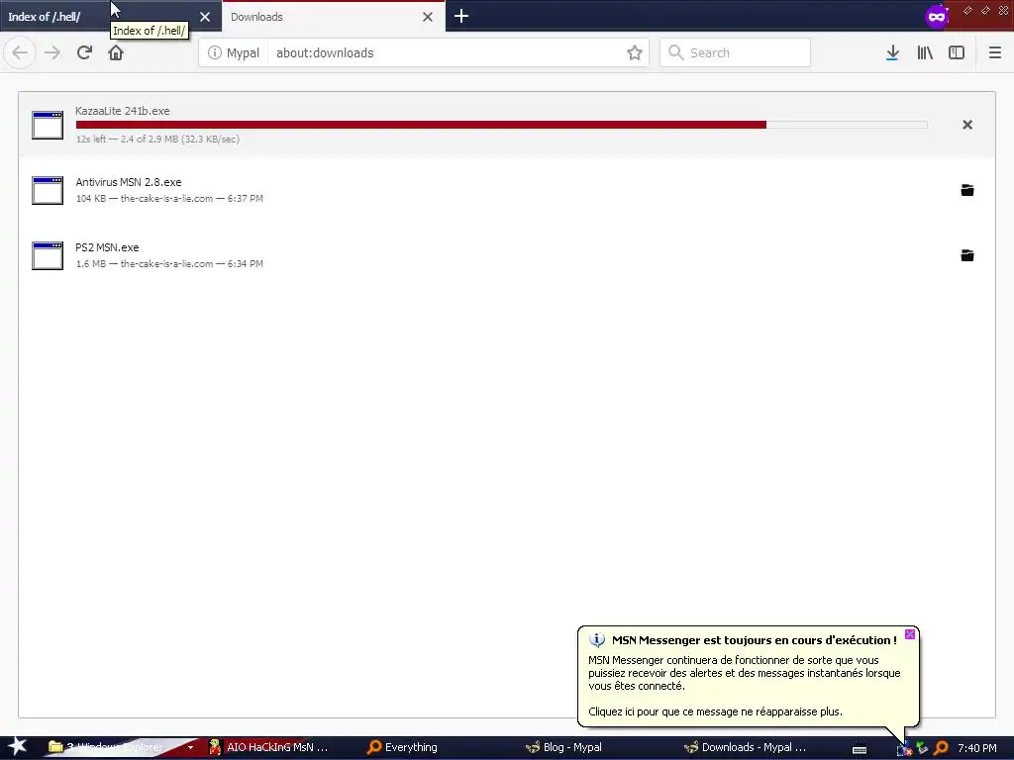Viewport: 1014px width, 760px height.
Task: Go forward with the forward arrow
Action: pos(52,53)
